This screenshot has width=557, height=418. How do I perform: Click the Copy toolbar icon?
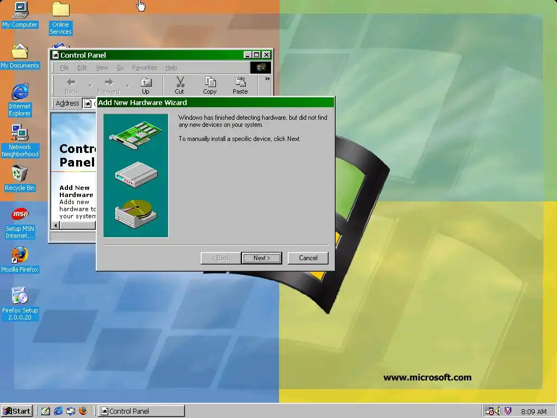[x=210, y=86]
